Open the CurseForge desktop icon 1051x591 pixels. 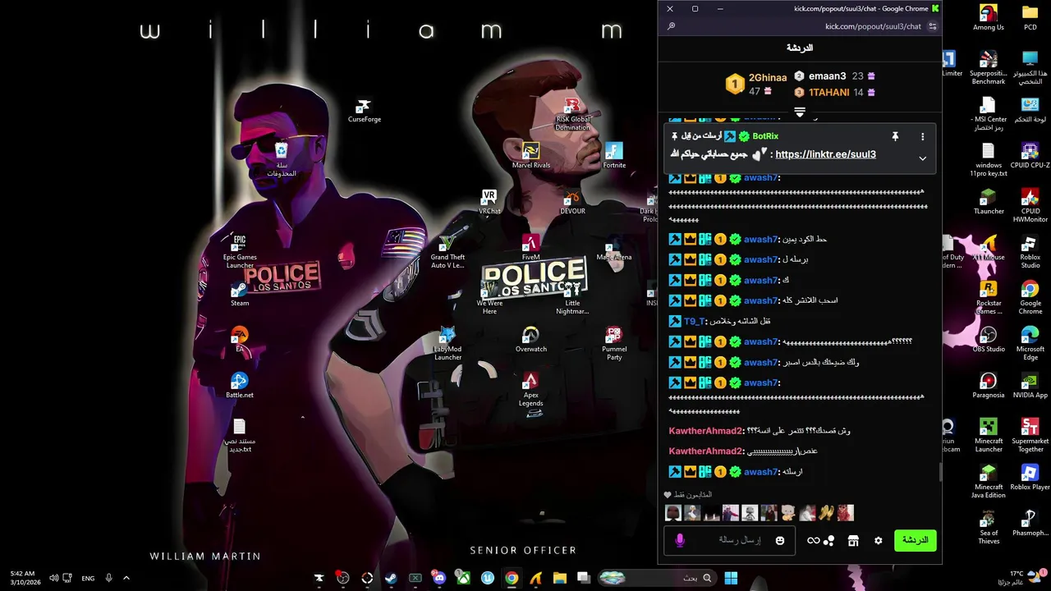click(364, 111)
